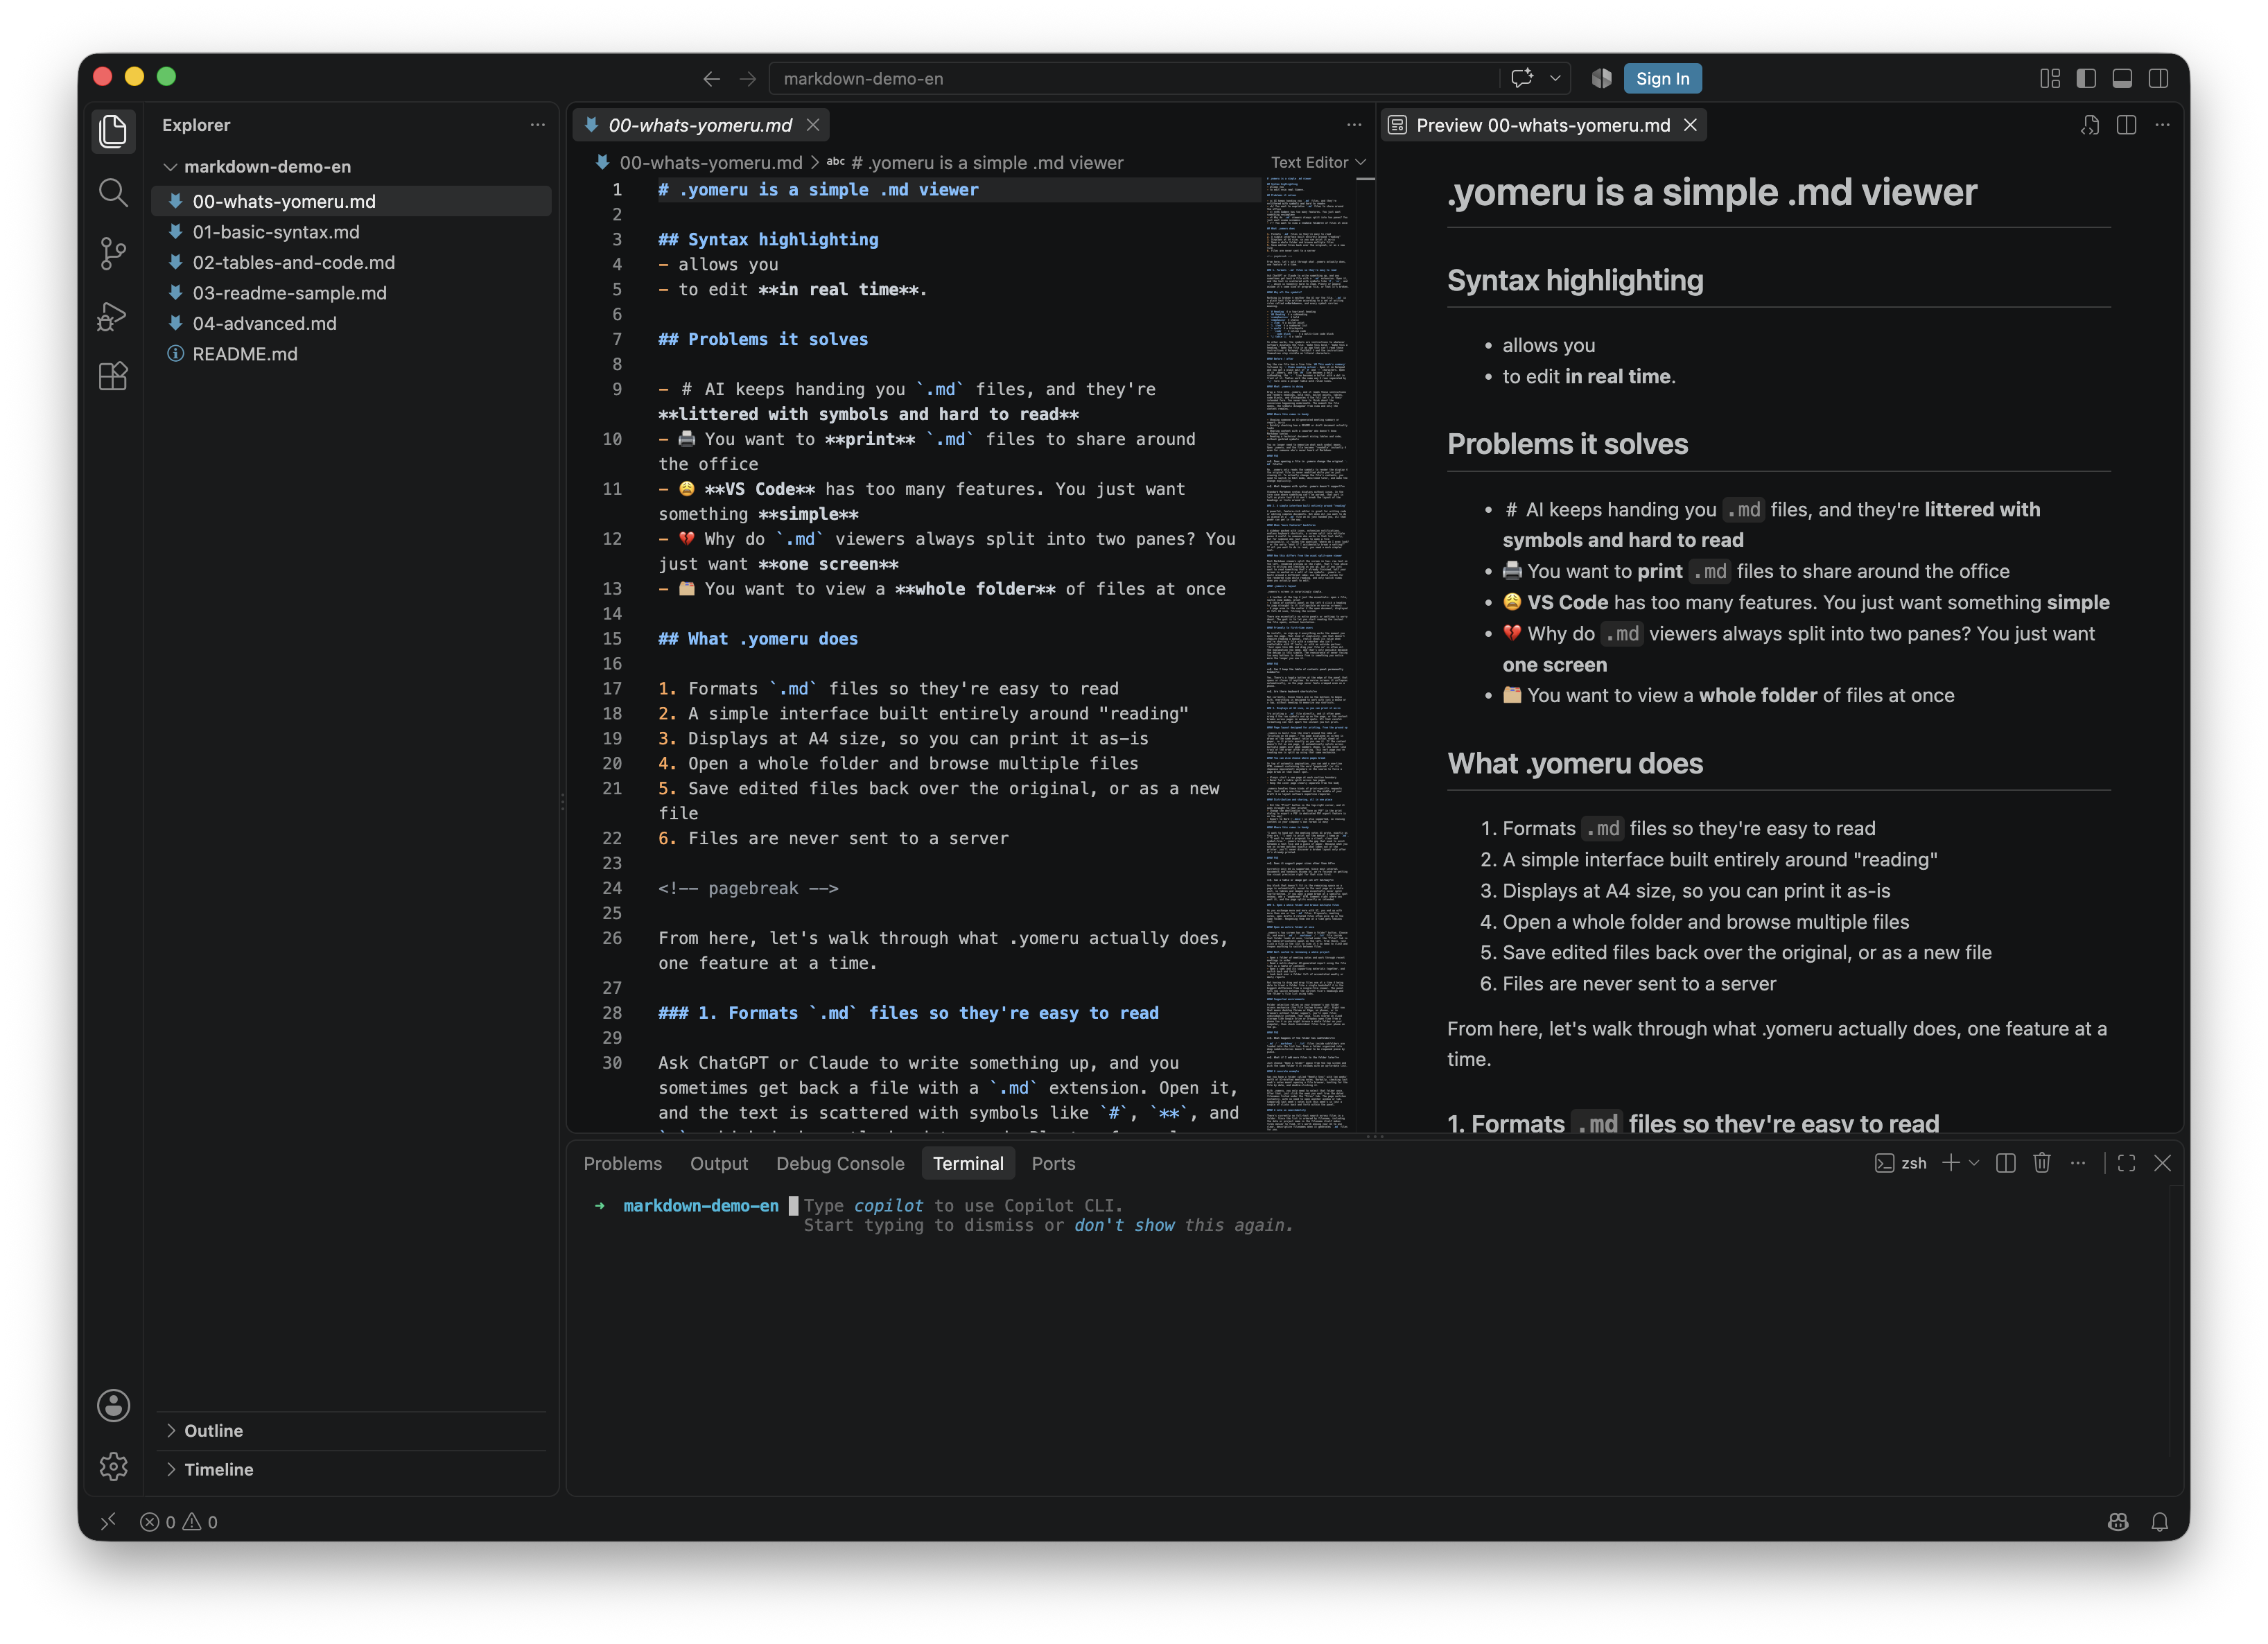
Task: Open notifications bell in status bar
Action: [x=2160, y=1521]
